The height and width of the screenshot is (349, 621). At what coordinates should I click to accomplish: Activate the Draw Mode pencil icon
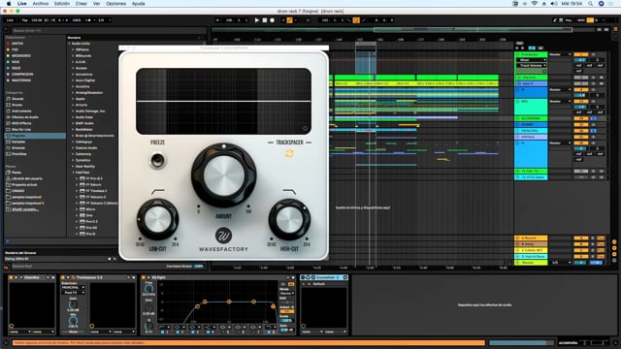(555, 20)
